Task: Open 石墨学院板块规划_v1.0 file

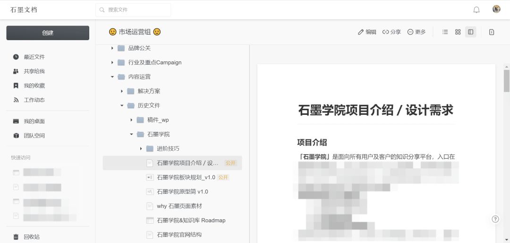Action: tap(186, 177)
